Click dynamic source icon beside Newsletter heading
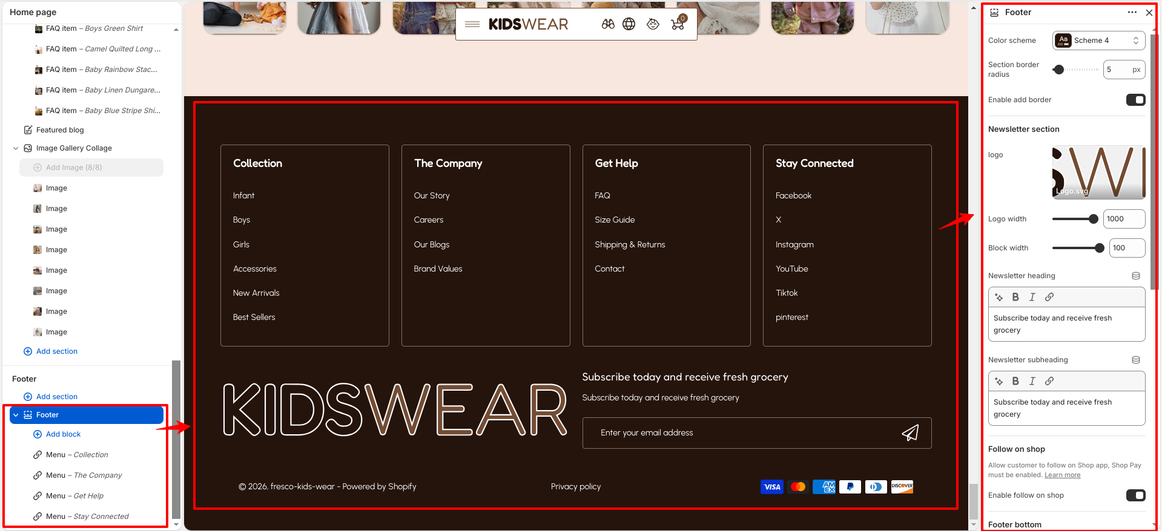 (x=1136, y=276)
